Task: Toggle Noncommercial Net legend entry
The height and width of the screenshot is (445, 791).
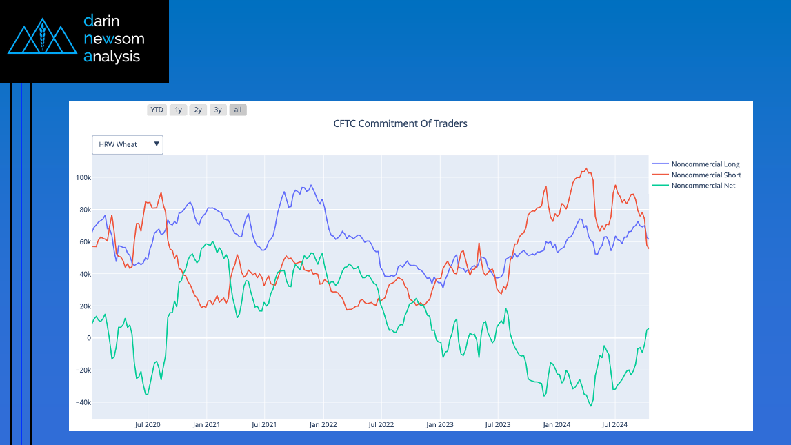Action: [703, 186]
